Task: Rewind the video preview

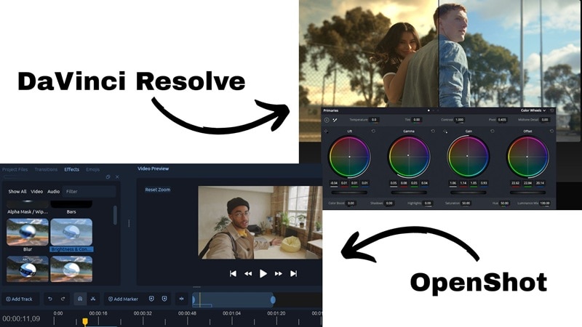Action: [248, 274]
